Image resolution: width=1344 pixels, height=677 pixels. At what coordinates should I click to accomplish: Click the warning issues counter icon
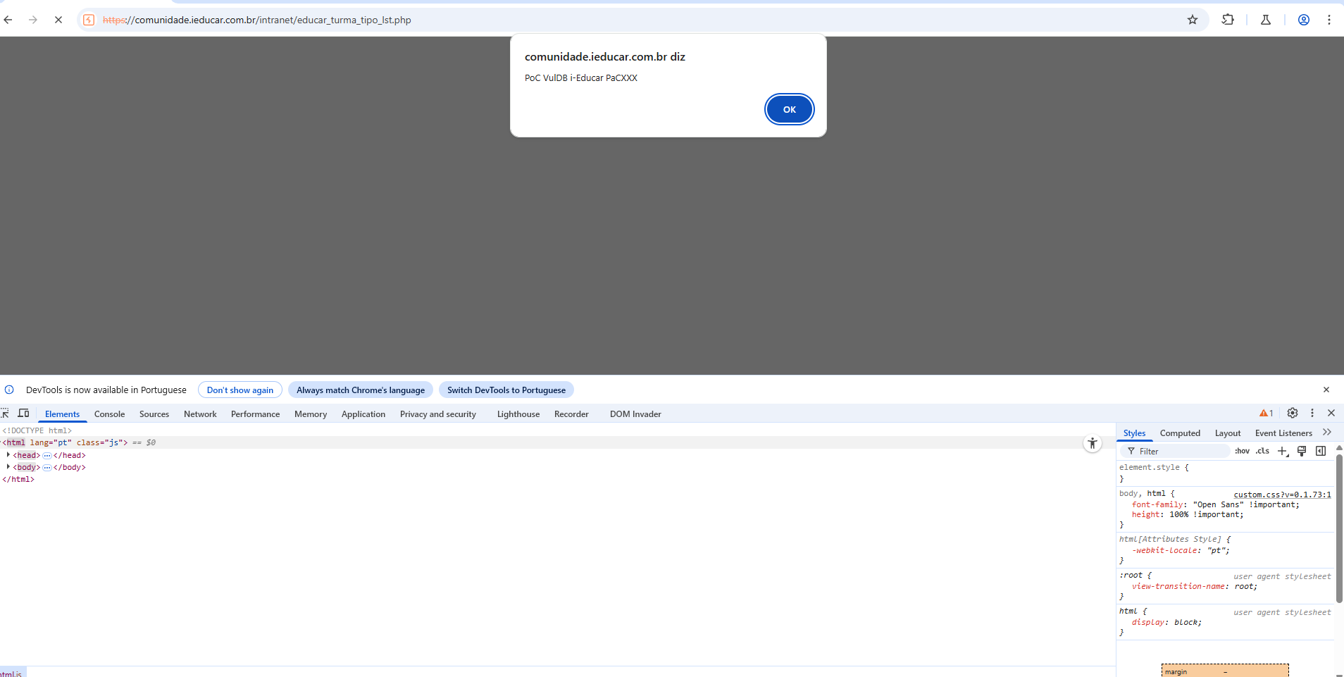pyautogui.click(x=1267, y=414)
